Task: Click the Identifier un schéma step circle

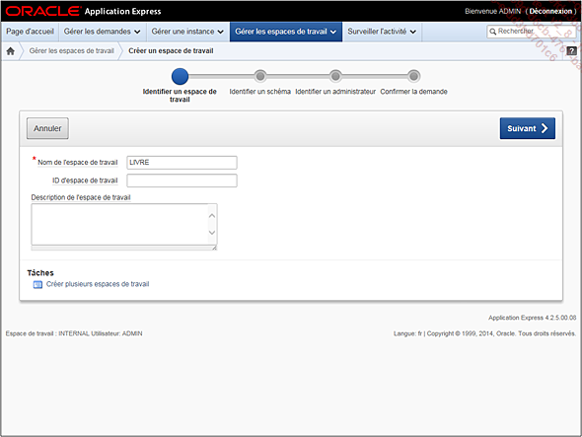Action: pyautogui.click(x=260, y=76)
